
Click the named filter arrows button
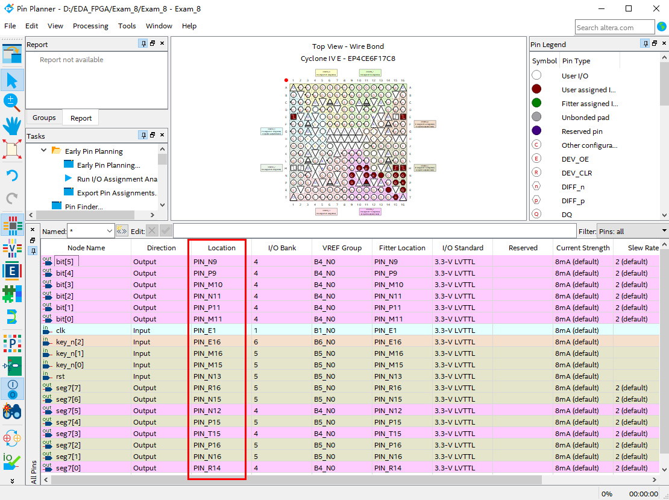122,231
